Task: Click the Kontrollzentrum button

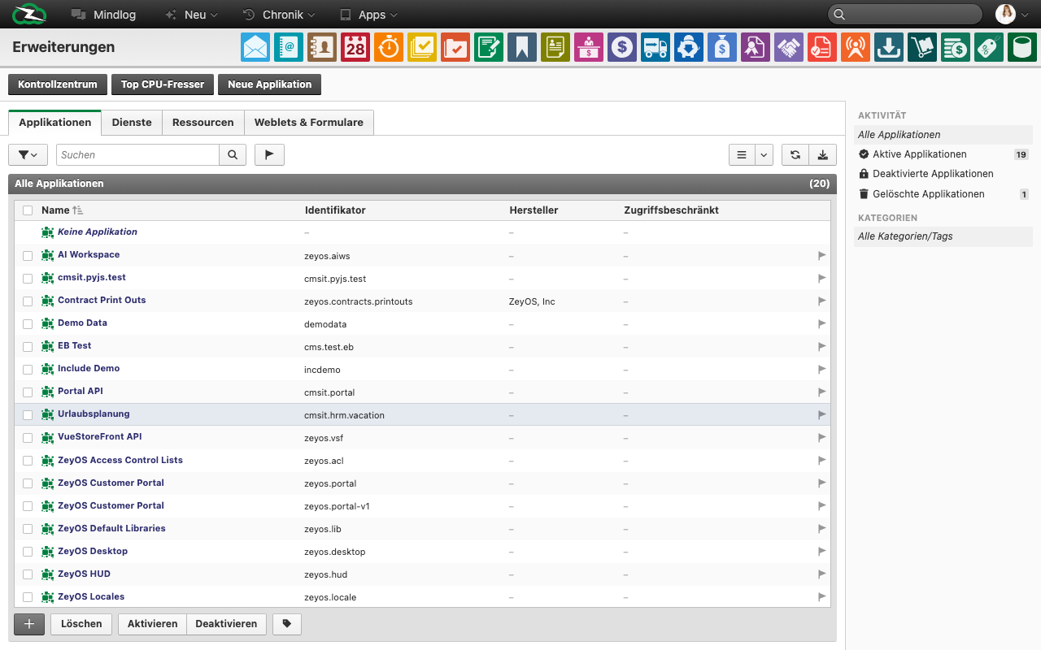Action: pyautogui.click(x=58, y=84)
